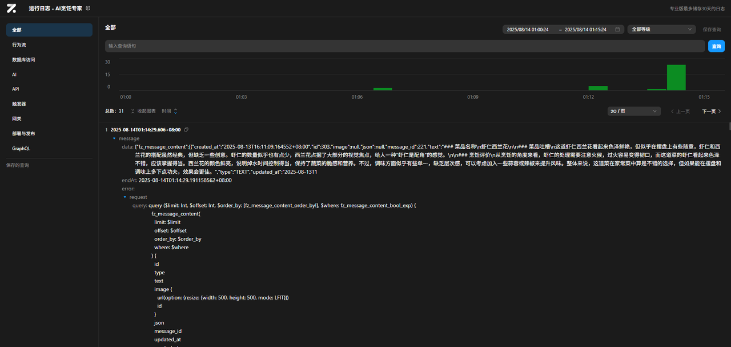
Task: Click the endAt timestamp line
Action: point(177,180)
